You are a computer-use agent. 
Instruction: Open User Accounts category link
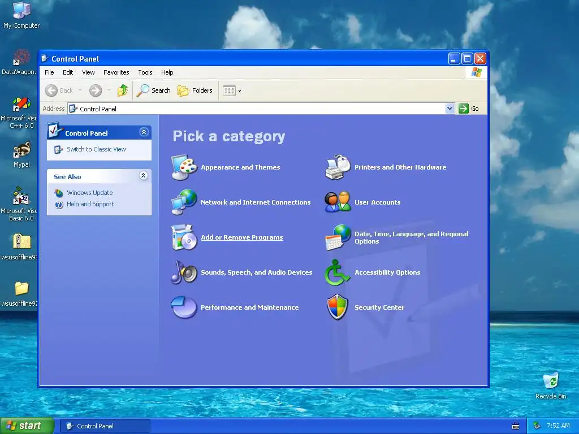click(377, 202)
